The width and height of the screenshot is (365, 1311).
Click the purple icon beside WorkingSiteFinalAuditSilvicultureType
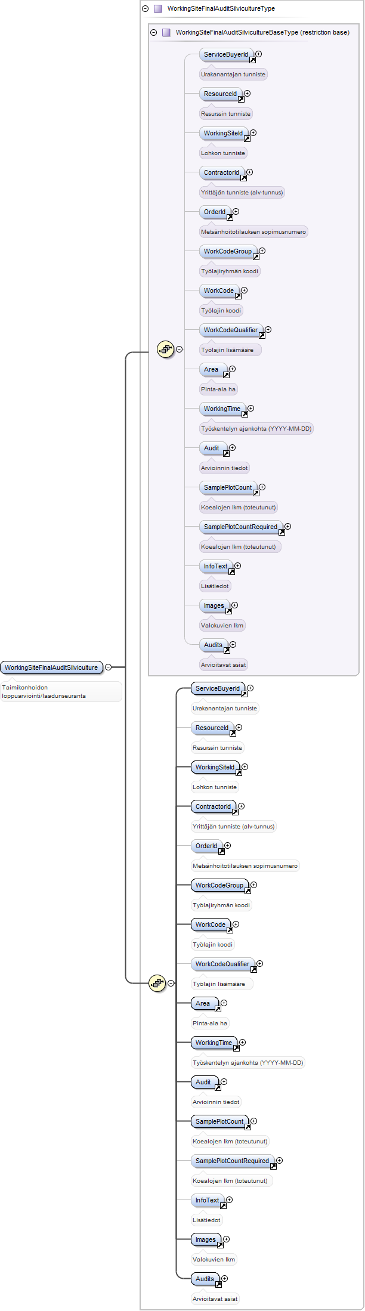(158, 9)
